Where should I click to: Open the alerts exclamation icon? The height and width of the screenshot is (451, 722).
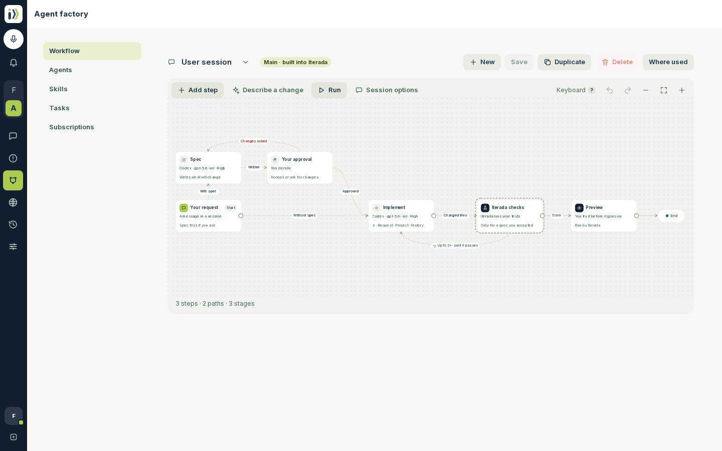(13, 158)
